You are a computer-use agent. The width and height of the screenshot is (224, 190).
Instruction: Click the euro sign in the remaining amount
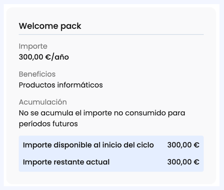tap(197, 162)
